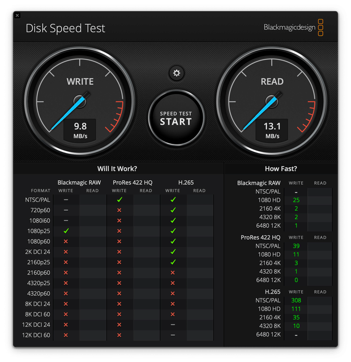This screenshot has width=351, height=362.
Task: Click the H.265 column header in Will It Work
Action: 186,182
